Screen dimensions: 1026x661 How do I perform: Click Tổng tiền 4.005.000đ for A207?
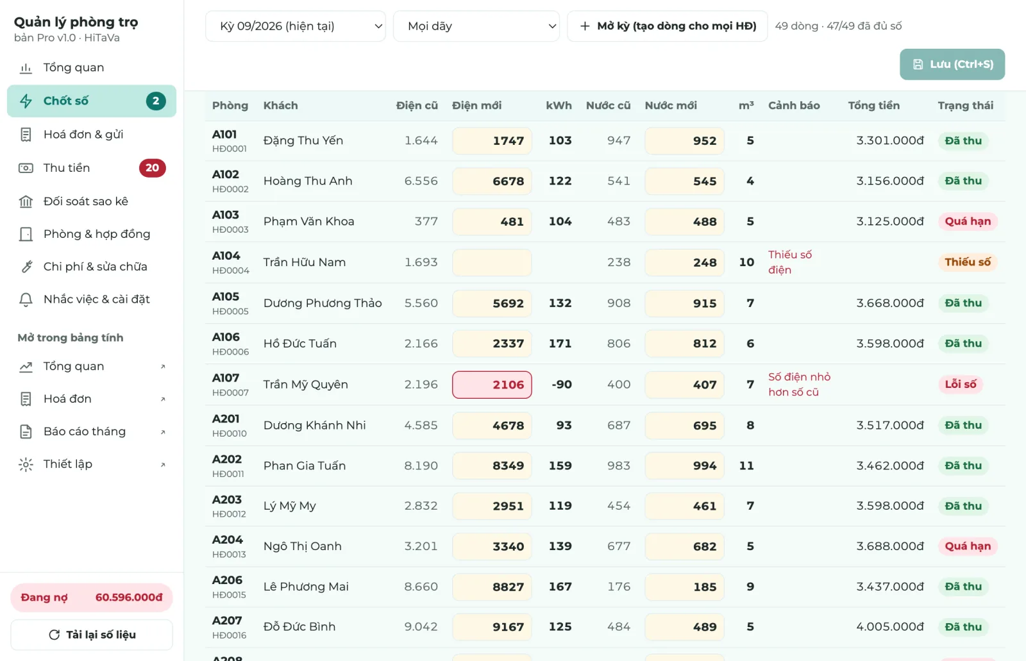click(x=890, y=626)
